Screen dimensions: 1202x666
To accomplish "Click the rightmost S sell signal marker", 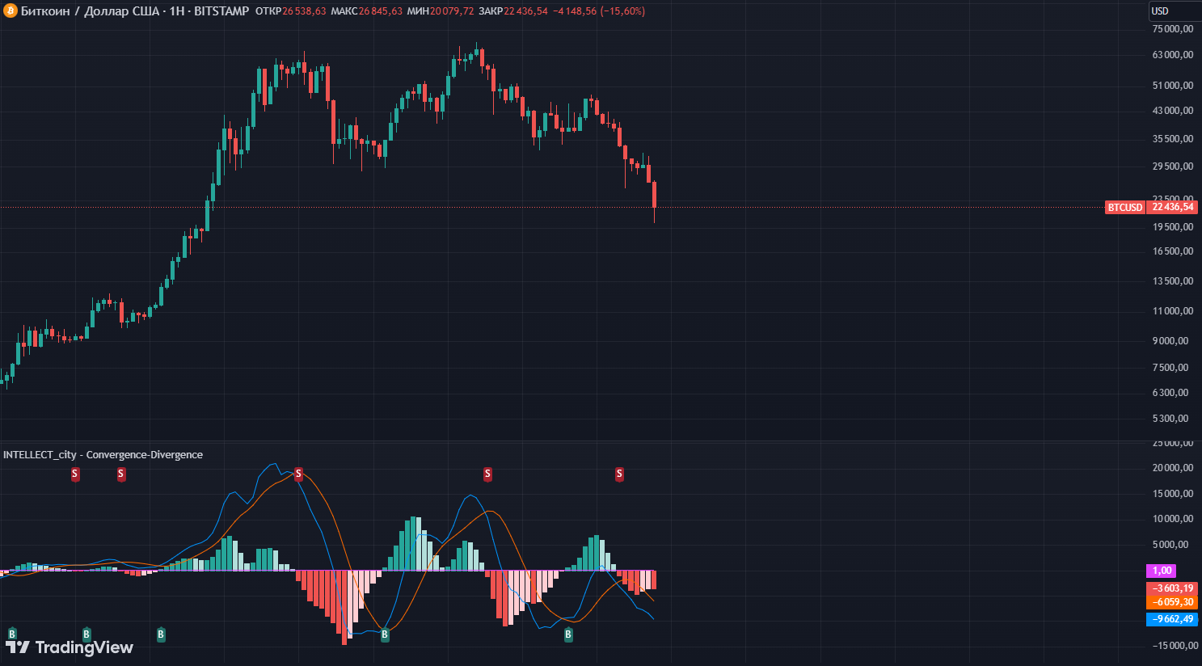I will [619, 474].
